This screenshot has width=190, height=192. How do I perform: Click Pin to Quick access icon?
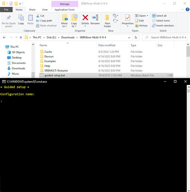click(x=9, y=18)
